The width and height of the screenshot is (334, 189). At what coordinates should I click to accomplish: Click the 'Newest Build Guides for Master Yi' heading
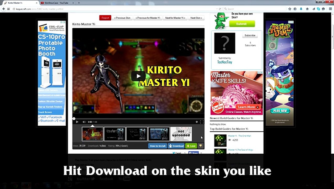[x=231, y=118]
